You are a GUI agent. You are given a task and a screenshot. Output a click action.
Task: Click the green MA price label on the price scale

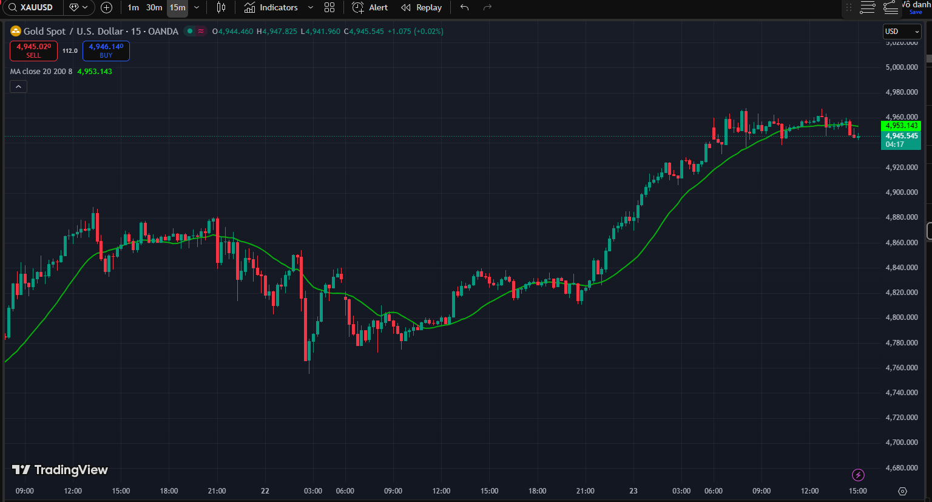pos(900,126)
